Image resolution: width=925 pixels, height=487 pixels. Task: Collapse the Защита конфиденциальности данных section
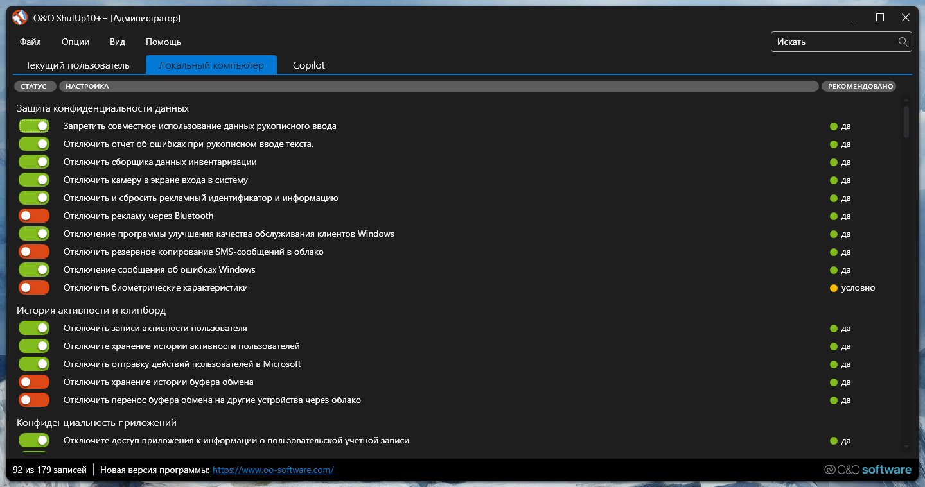pos(103,108)
